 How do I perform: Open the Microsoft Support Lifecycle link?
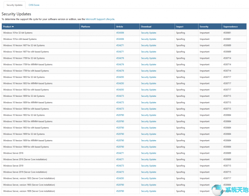(x=100, y=19)
